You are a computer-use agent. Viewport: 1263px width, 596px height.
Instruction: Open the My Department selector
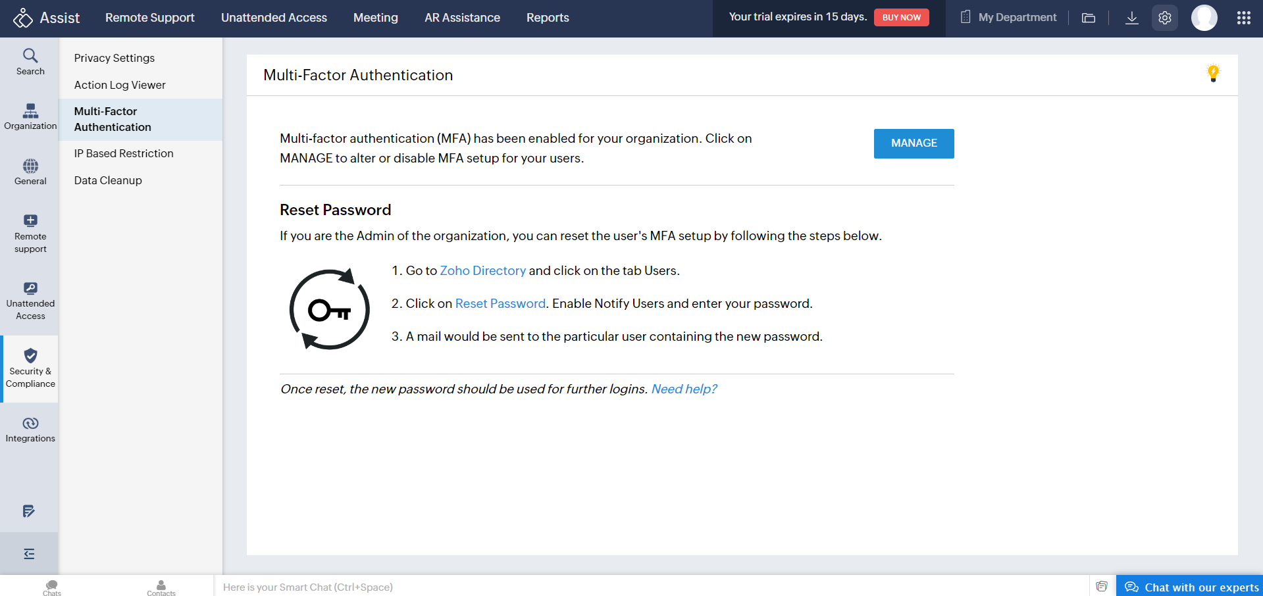[1008, 18]
